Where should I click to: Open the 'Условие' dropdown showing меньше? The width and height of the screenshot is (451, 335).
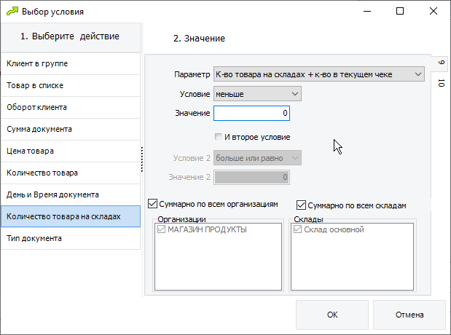257,94
